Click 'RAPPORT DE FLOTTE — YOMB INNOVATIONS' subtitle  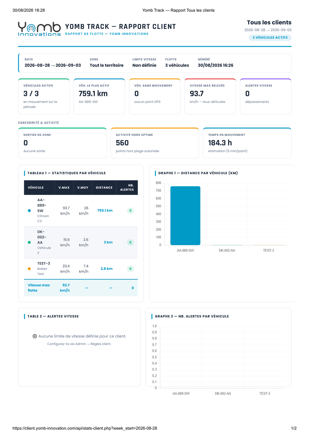coord(107,34)
